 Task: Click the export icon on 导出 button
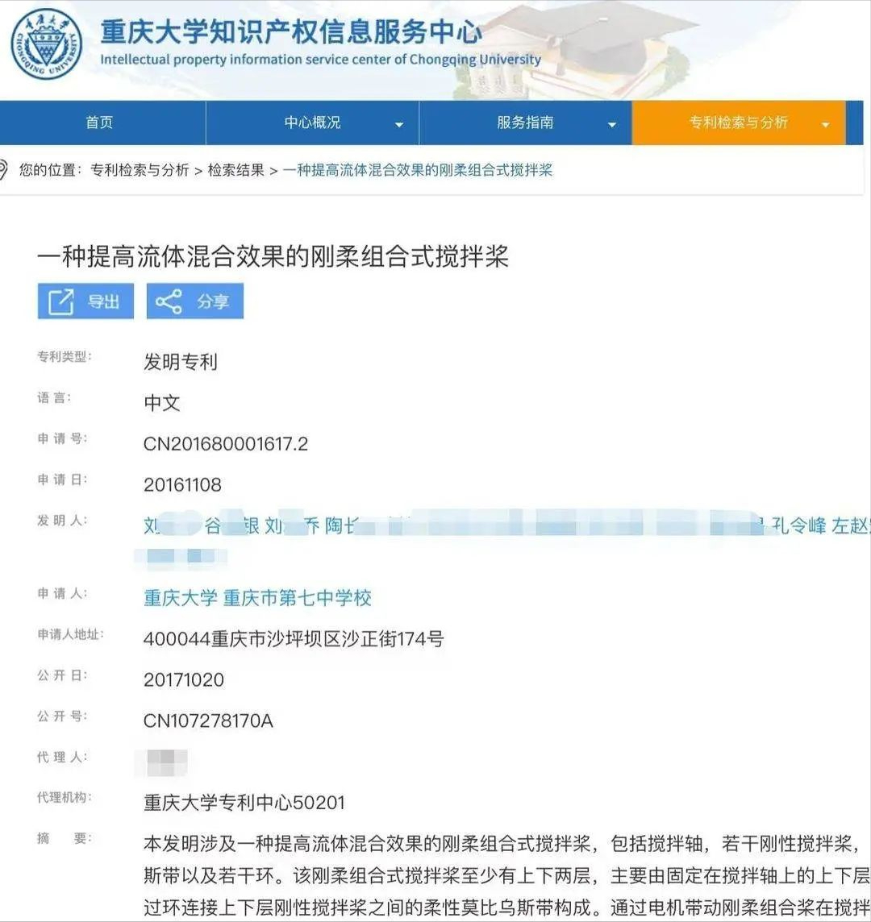(60, 301)
